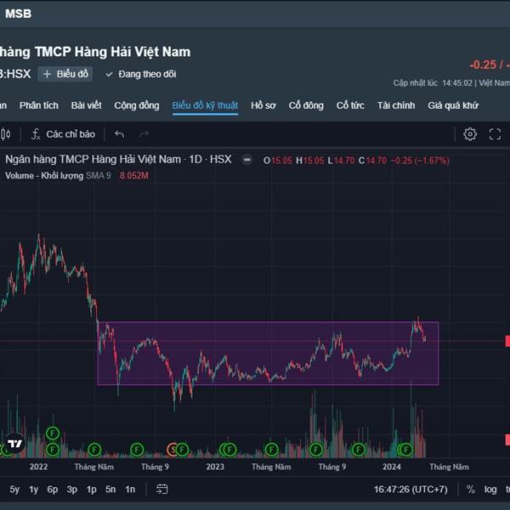Image resolution: width=510 pixels, height=510 pixels.
Task: Click the orange S split marker
Action: pyautogui.click(x=173, y=450)
